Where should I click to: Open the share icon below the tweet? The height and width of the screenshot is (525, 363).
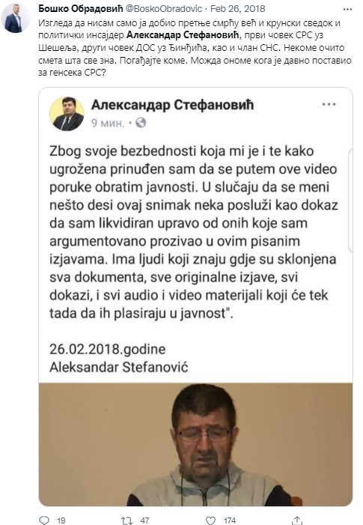[x=296, y=520]
